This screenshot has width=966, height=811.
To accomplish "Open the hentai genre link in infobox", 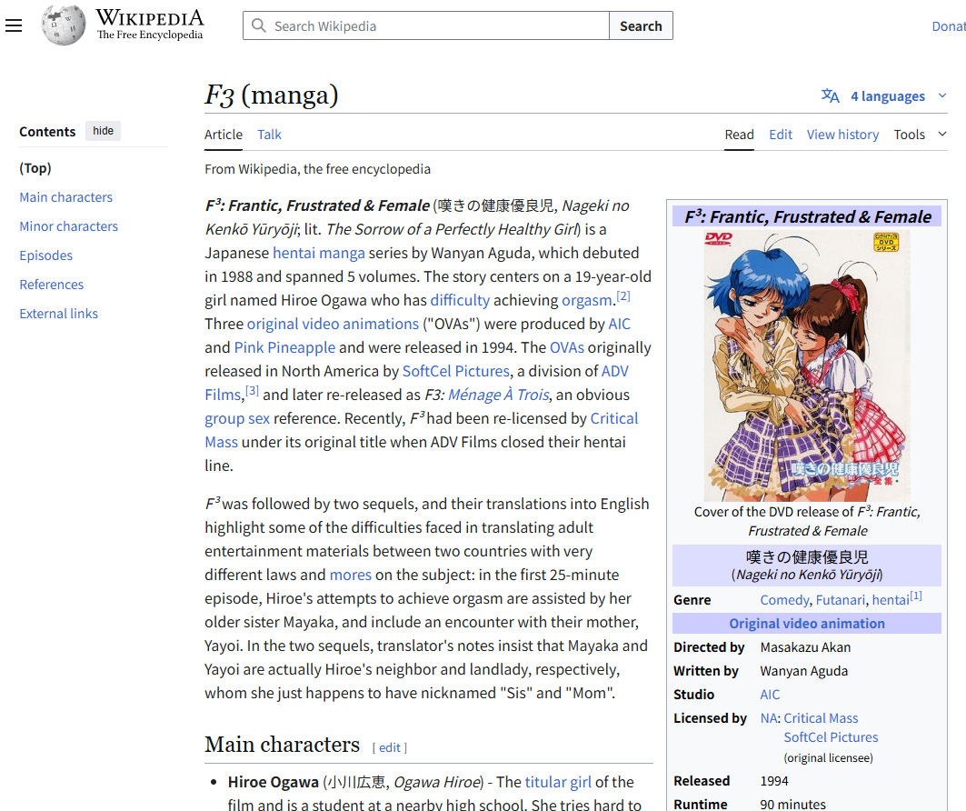I will tap(891, 600).
